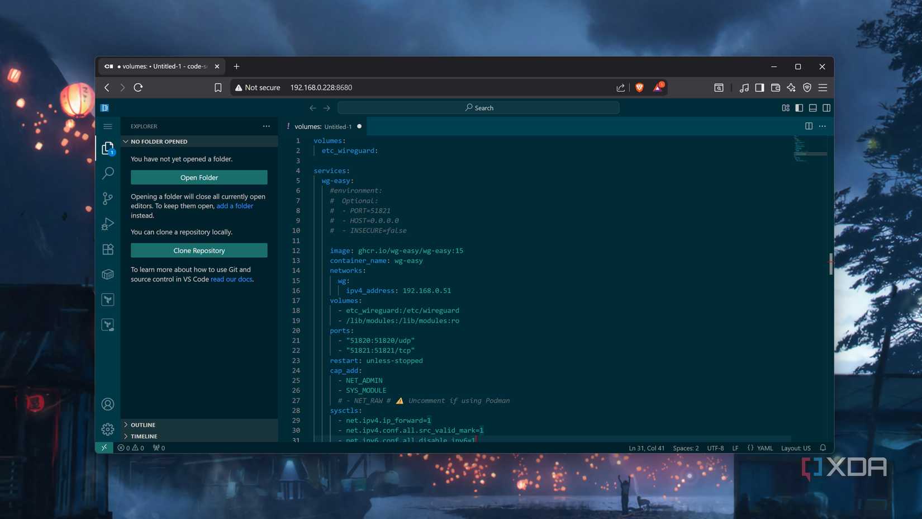Image resolution: width=922 pixels, height=519 pixels.
Task: Collapse the No Folder Opened section
Action: 159,141
